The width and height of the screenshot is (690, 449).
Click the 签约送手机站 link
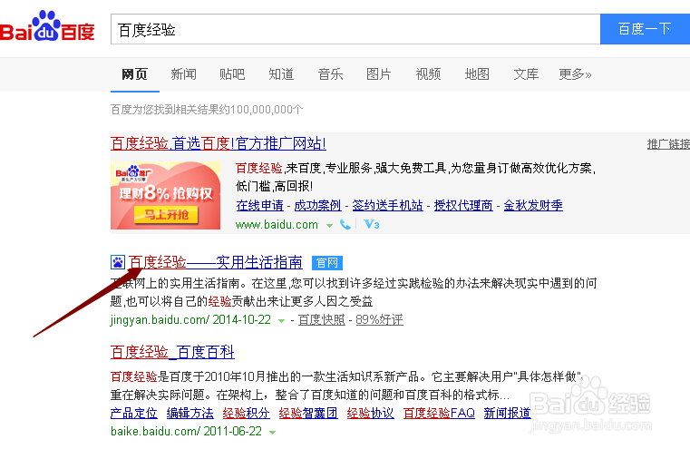point(388,205)
